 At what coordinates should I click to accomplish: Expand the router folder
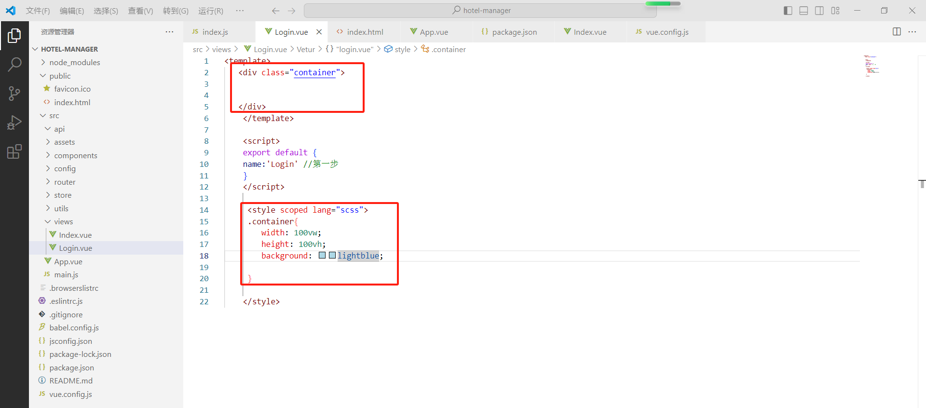(106, 182)
